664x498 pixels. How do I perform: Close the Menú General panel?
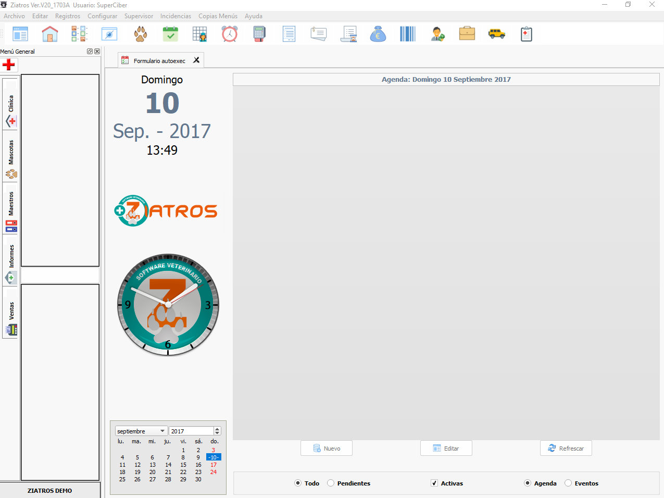pyautogui.click(x=97, y=52)
